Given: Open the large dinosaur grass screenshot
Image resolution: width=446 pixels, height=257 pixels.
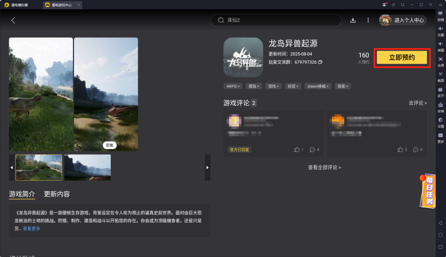Looking at the screenshot, I should (x=41, y=94).
